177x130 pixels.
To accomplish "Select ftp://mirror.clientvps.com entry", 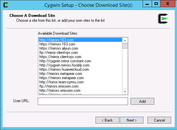I will click(80, 53).
